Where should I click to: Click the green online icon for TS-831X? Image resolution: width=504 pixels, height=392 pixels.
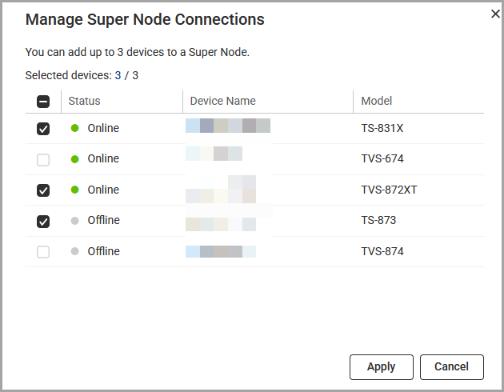point(74,128)
